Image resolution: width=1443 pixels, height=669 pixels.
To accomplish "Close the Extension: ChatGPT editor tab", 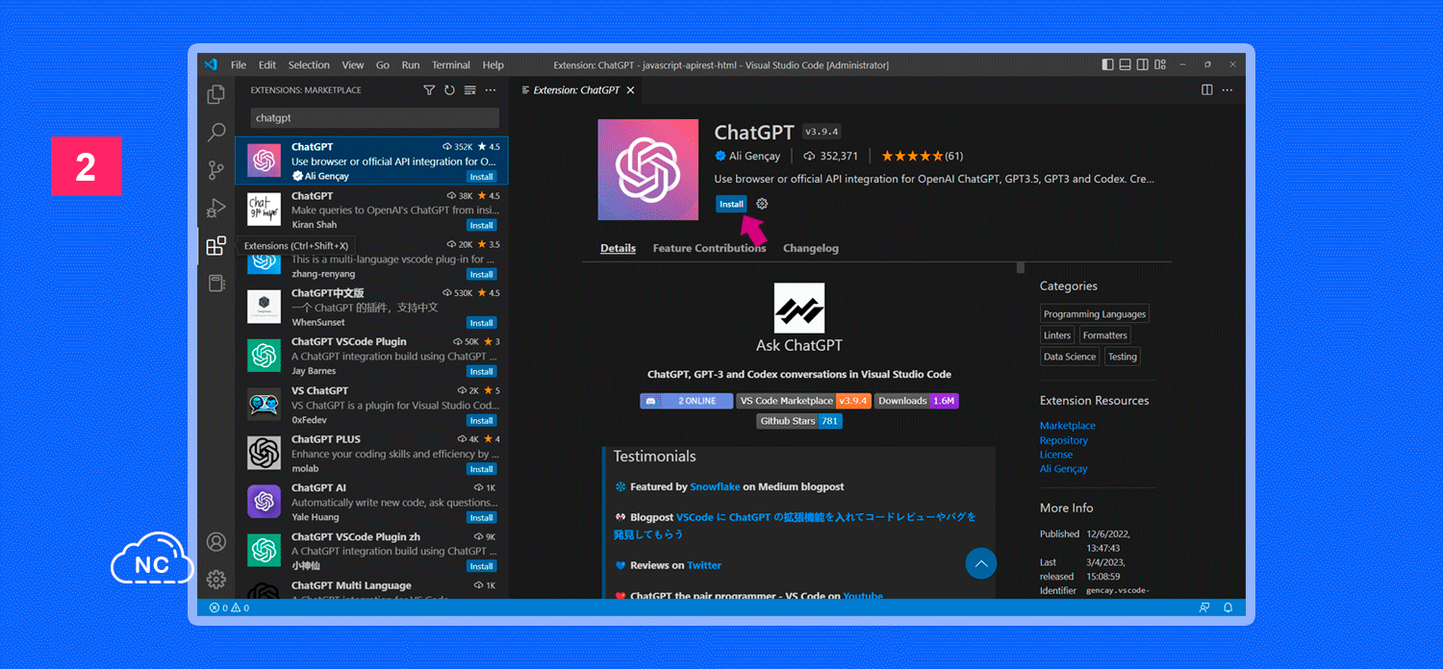I will pyautogui.click(x=631, y=90).
